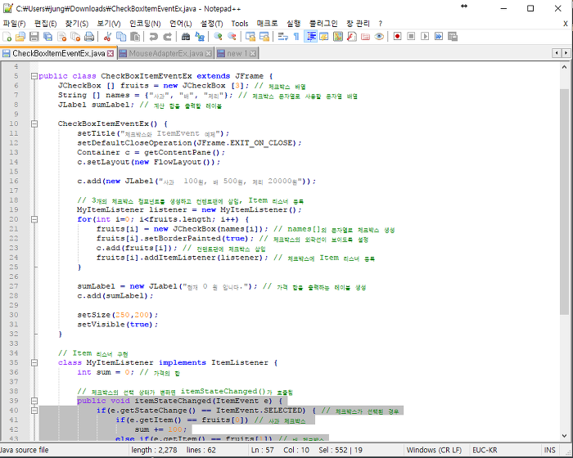Save the current recorded macro icon

click(x=453, y=37)
